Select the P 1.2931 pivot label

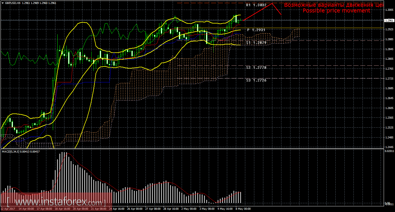pyautogui.click(x=256, y=30)
